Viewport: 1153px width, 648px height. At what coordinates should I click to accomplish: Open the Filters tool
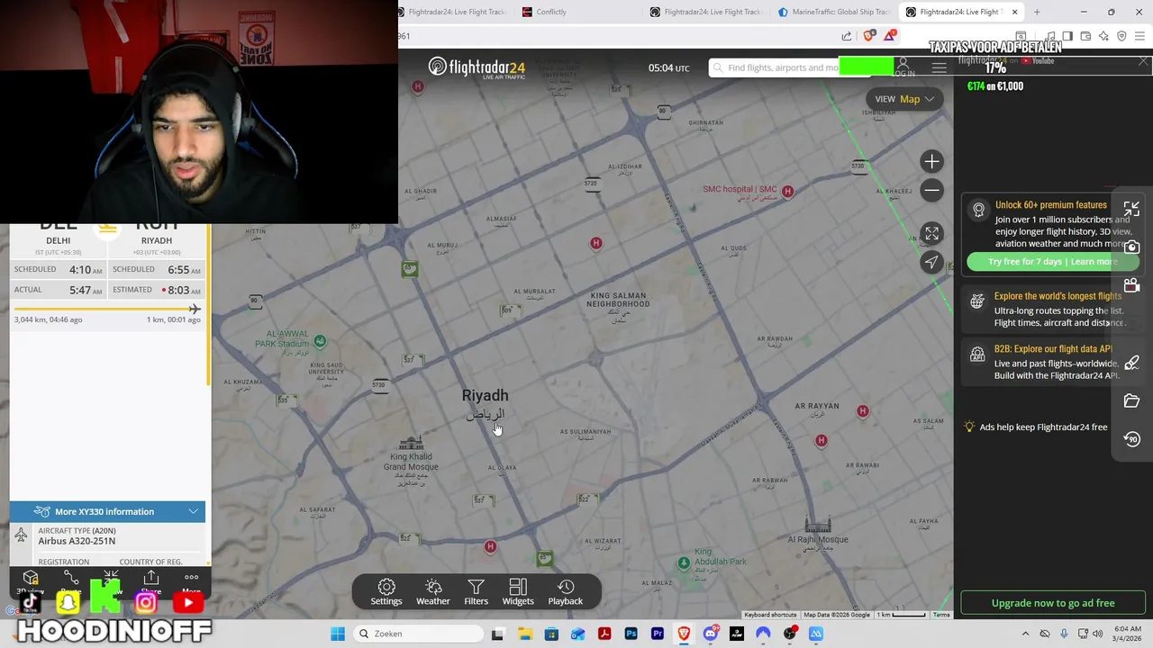click(476, 592)
